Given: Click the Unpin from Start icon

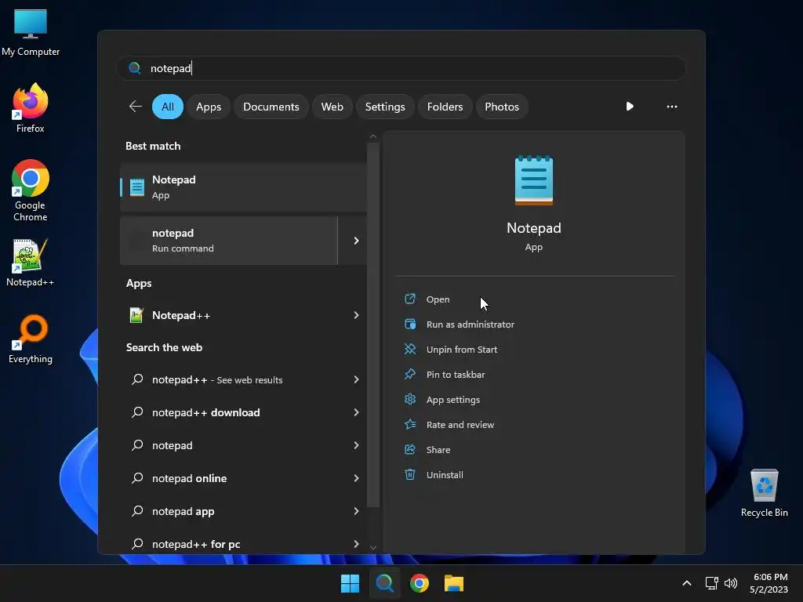Looking at the screenshot, I should click(x=409, y=349).
